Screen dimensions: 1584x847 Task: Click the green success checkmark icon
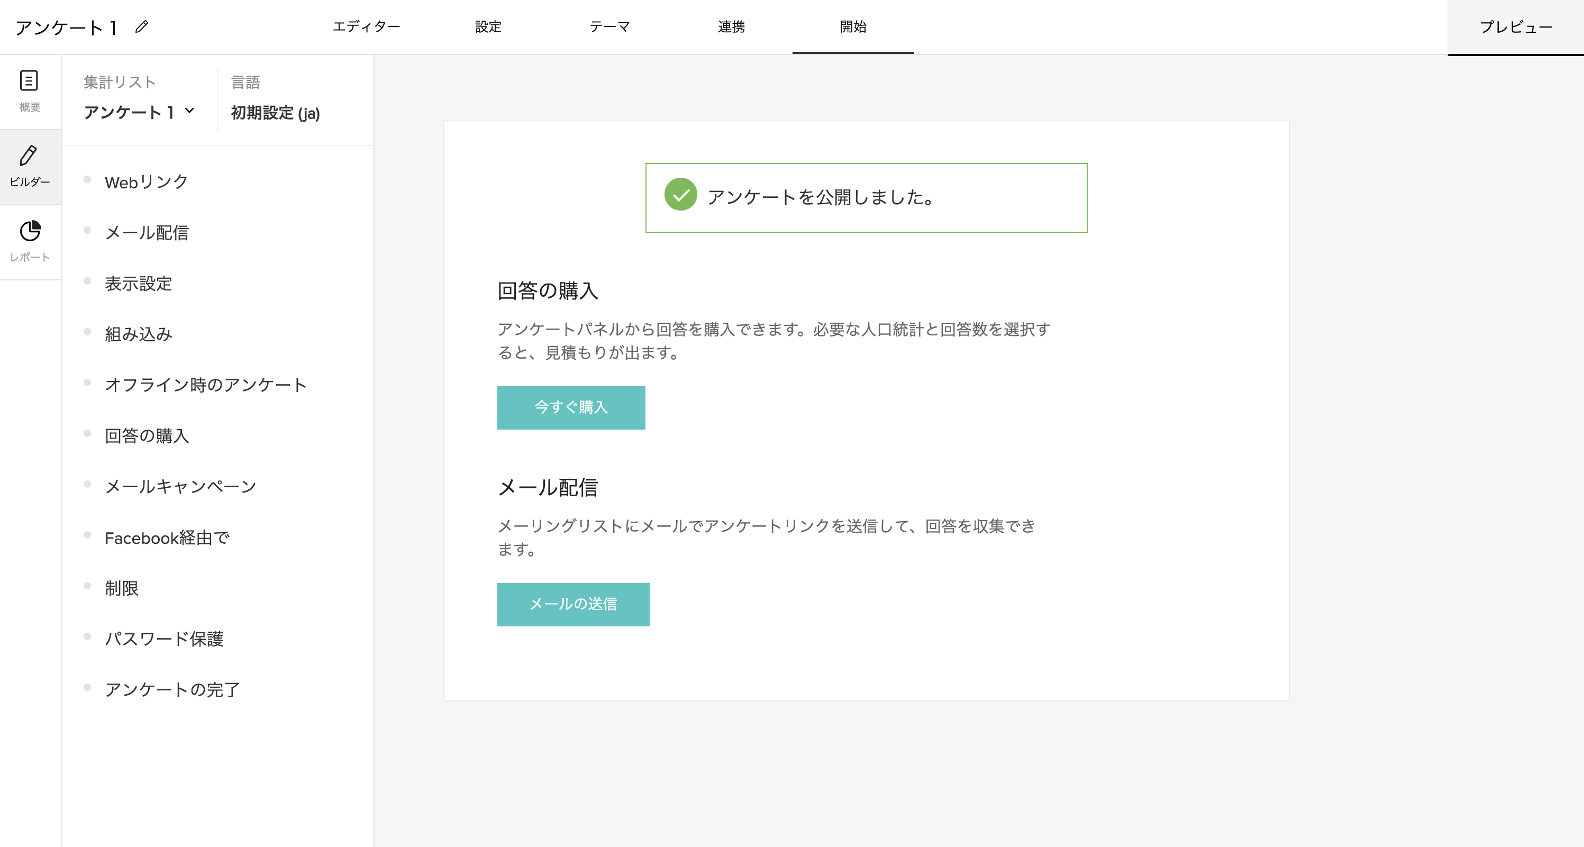680,197
